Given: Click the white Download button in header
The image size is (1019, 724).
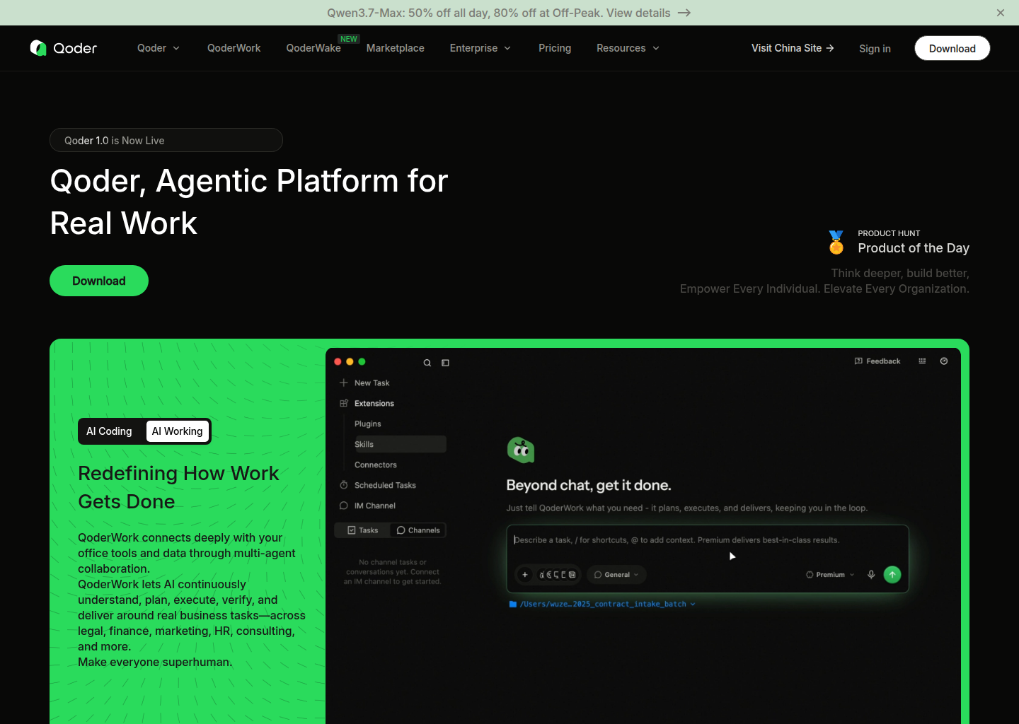Looking at the screenshot, I should (952, 48).
